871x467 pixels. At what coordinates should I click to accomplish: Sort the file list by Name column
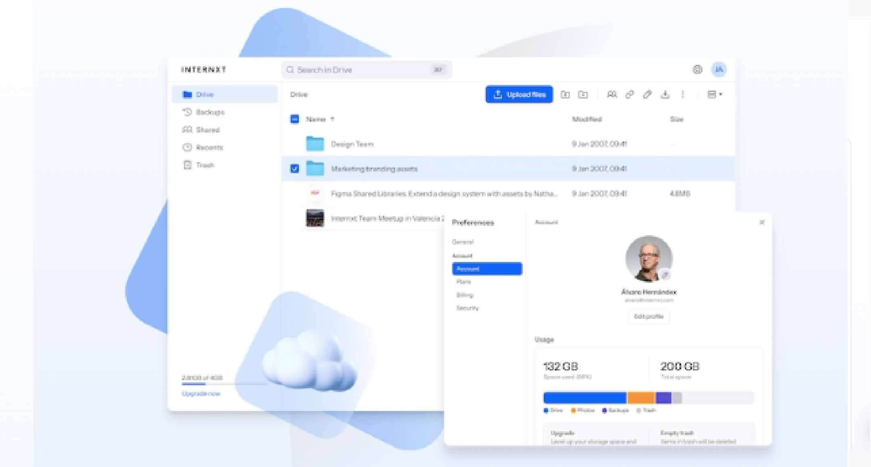click(316, 119)
